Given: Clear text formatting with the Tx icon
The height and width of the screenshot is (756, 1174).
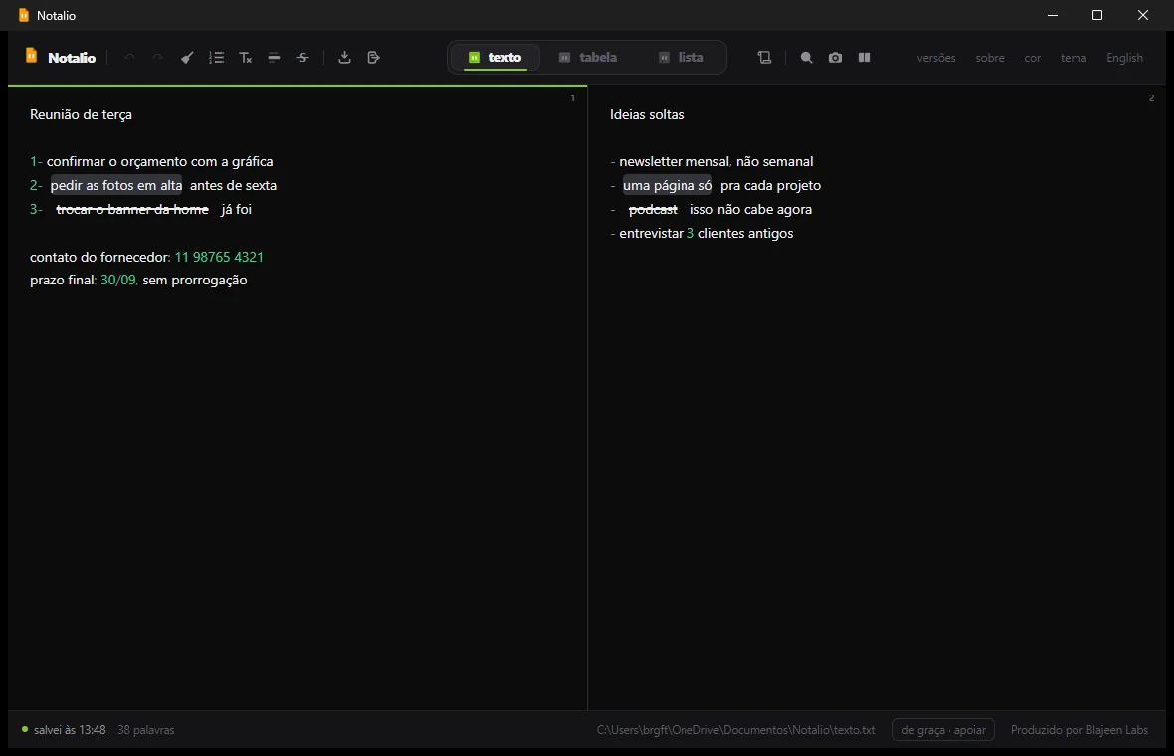Looking at the screenshot, I should [x=246, y=58].
